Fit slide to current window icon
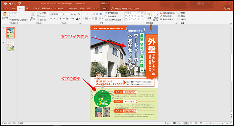The height and width of the screenshot is (126, 234). [x=231, y=123]
